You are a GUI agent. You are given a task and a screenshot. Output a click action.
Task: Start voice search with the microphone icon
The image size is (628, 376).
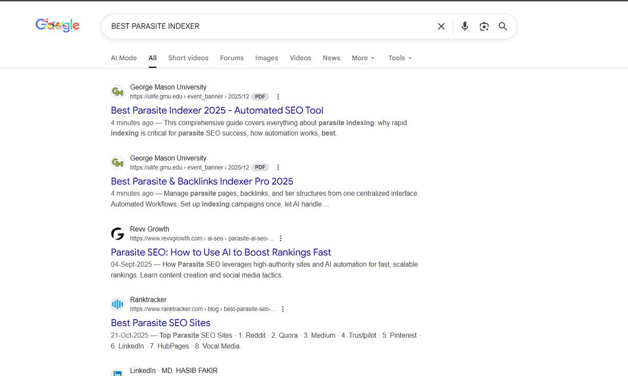point(465,26)
